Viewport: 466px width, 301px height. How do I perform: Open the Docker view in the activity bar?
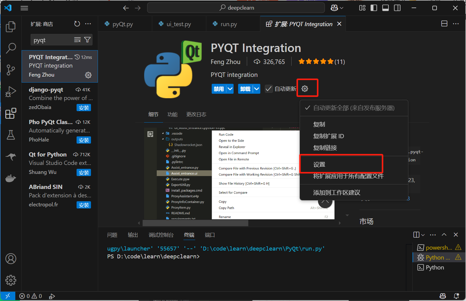[x=11, y=178]
